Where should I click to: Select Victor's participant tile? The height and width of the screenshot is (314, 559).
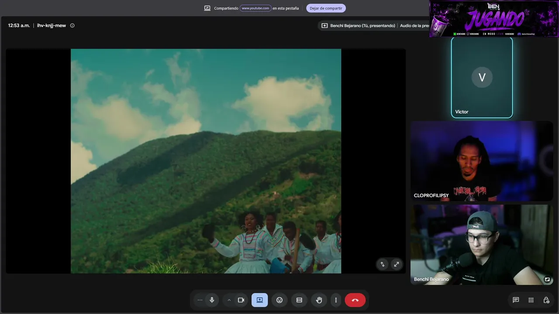pyautogui.click(x=482, y=78)
